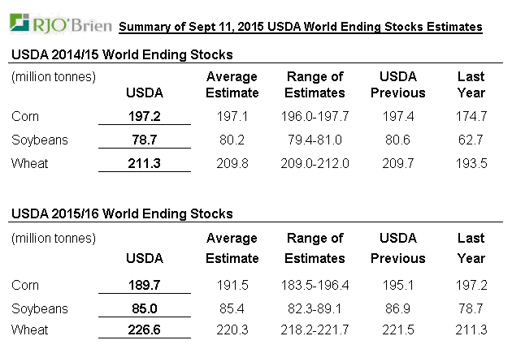Select the USDA 2014/15 World Ending Stocks heading

click(x=121, y=55)
